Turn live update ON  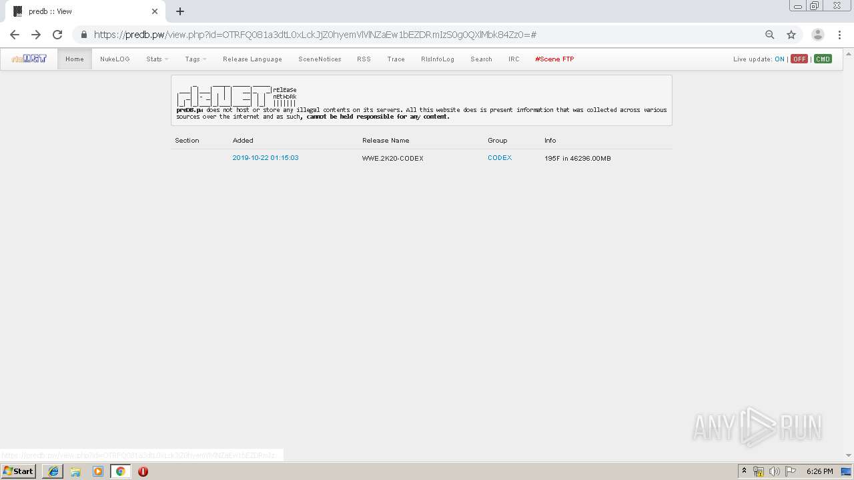(779, 59)
